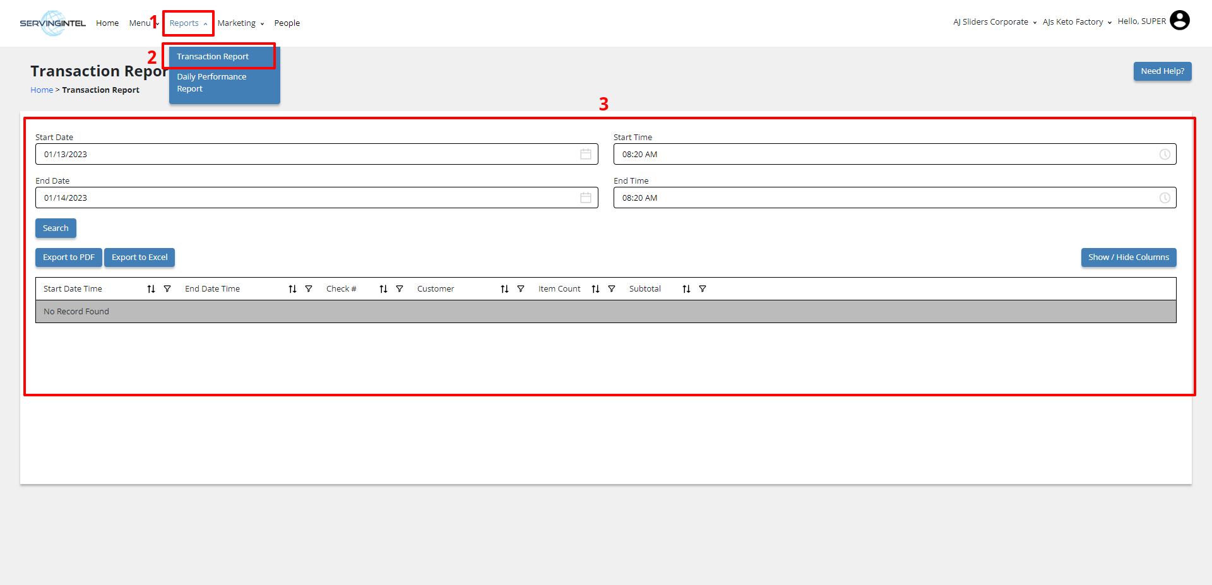Click the Search button
The image size is (1212, 585).
click(56, 228)
